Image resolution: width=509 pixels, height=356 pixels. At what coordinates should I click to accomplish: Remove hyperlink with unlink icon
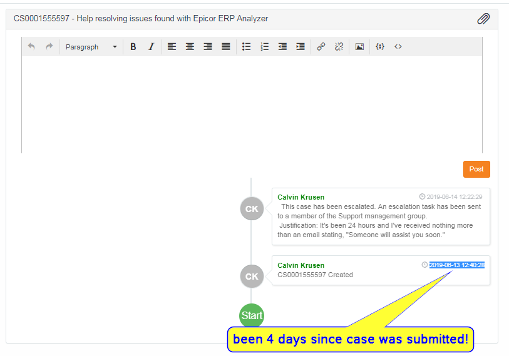click(339, 47)
